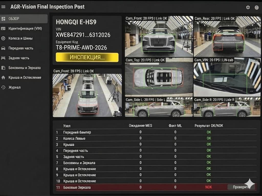The height and width of the screenshot is (196, 262).
Task: Open the Cam_Side R camera feed
Action: click(x=227, y=109)
